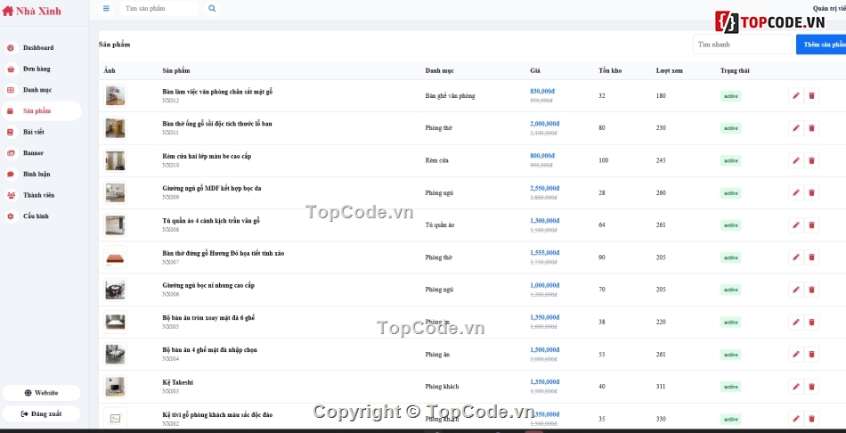The image size is (846, 433).
Task: Edit product Bàn thờ ông NX011
Action: 795,128
